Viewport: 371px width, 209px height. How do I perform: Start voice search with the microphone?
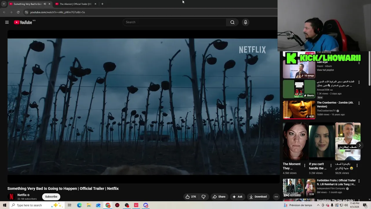pyautogui.click(x=245, y=22)
